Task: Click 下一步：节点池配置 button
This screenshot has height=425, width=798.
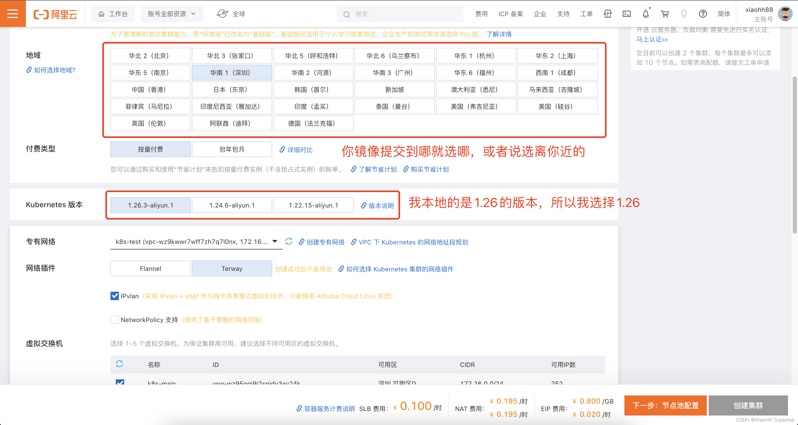Action: [x=665, y=405]
